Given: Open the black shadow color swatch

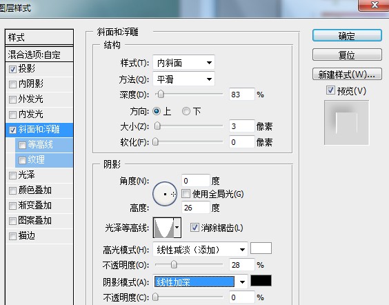Looking at the screenshot, I should (261, 281).
